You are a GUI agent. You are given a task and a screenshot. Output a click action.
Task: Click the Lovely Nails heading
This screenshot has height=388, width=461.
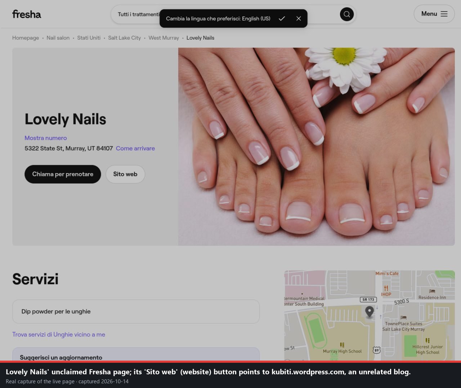pos(65,119)
